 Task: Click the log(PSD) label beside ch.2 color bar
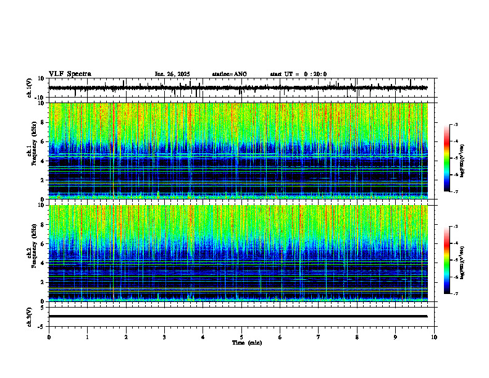[x=462, y=262]
